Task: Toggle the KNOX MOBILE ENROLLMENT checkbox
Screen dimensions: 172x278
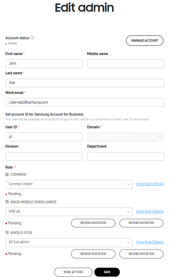Action: coord(7,202)
